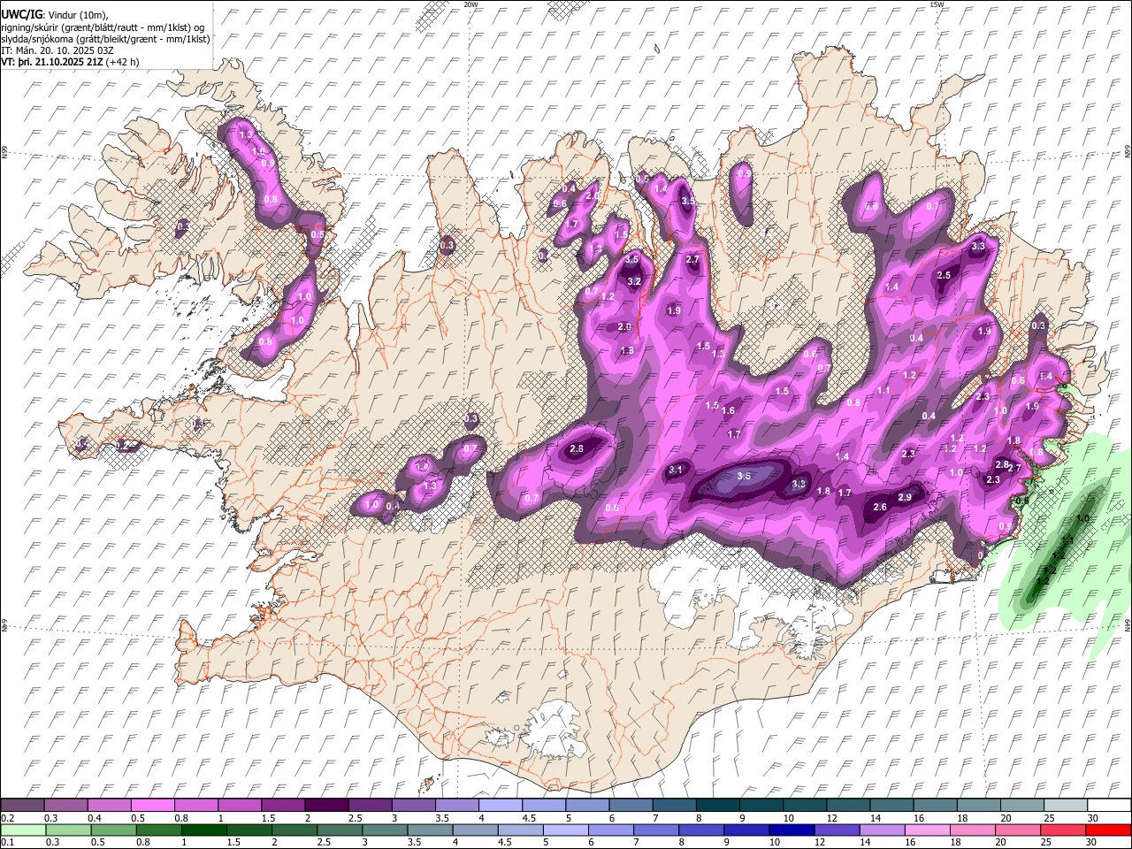Select the bright red swatch labeled 30 in lower row

point(1108,830)
